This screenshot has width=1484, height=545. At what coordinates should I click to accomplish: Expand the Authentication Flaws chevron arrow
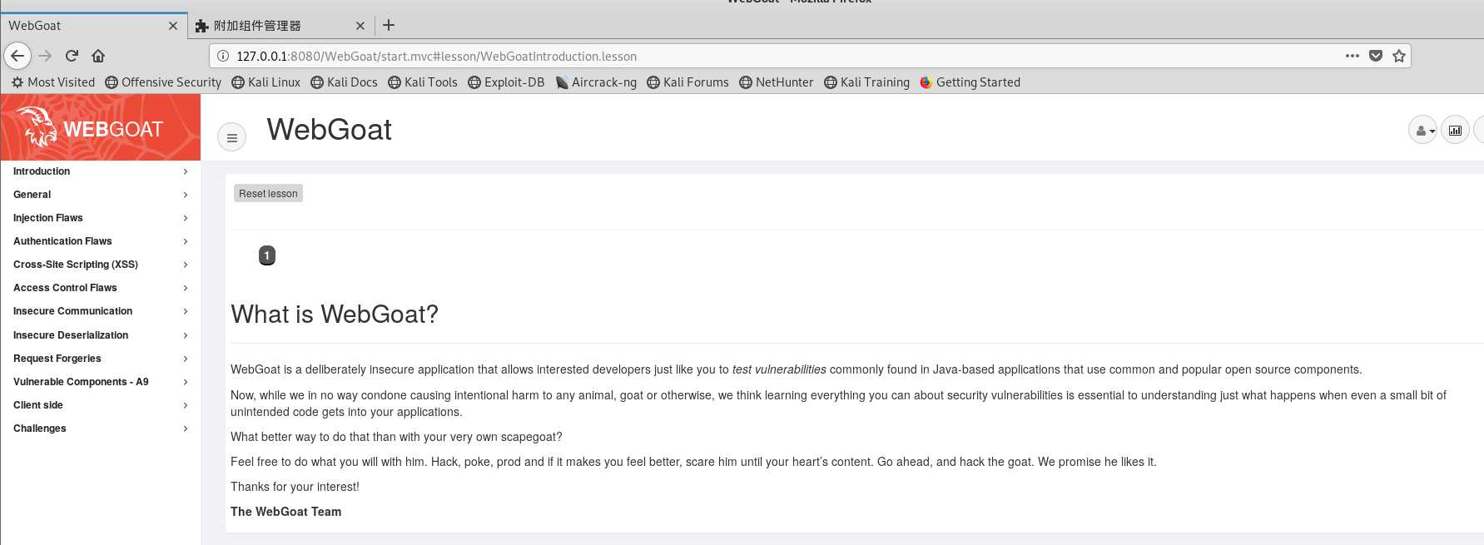click(186, 241)
